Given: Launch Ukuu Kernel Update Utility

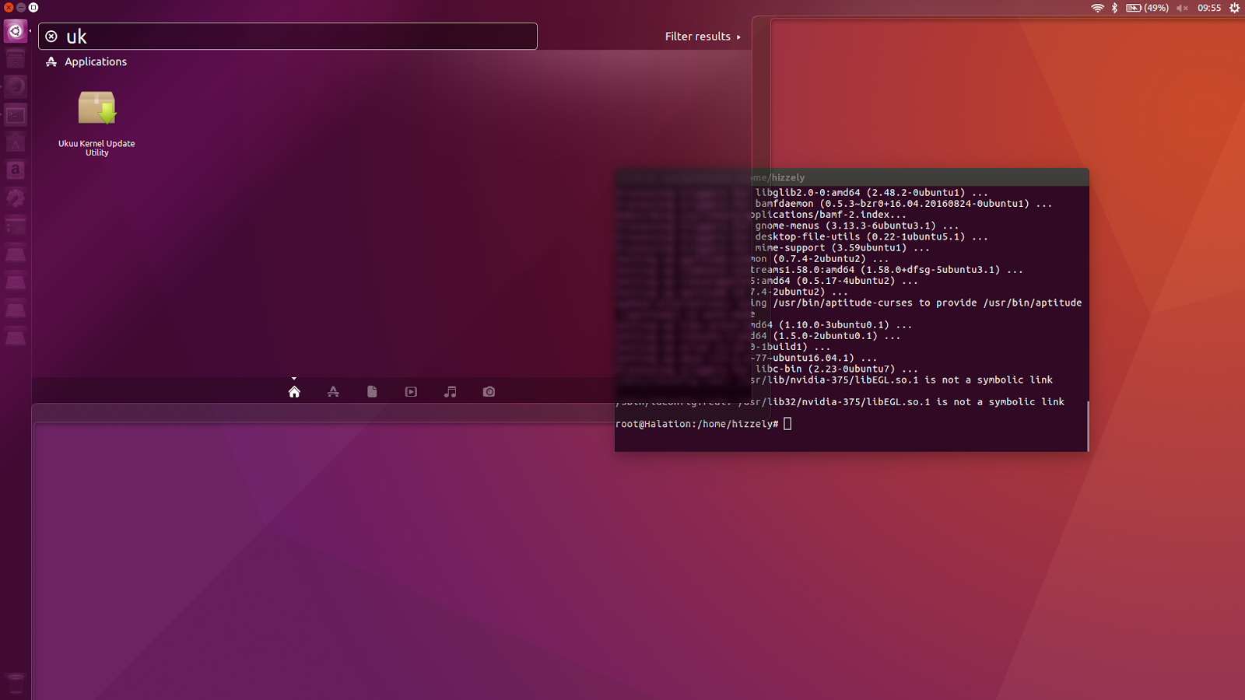Looking at the screenshot, I should coord(96,123).
